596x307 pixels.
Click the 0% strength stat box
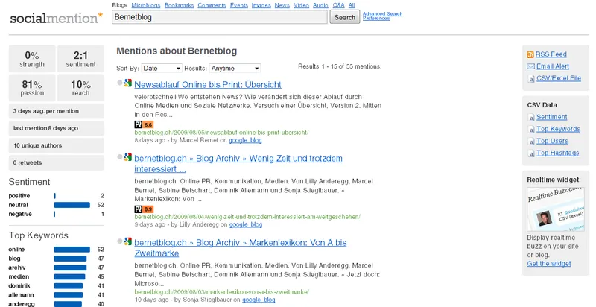pyautogui.click(x=32, y=59)
